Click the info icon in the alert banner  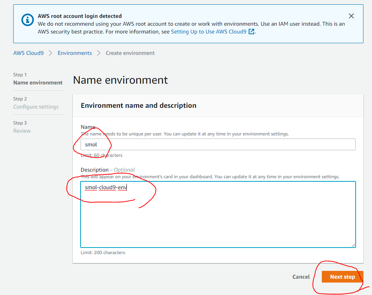coord(28,20)
